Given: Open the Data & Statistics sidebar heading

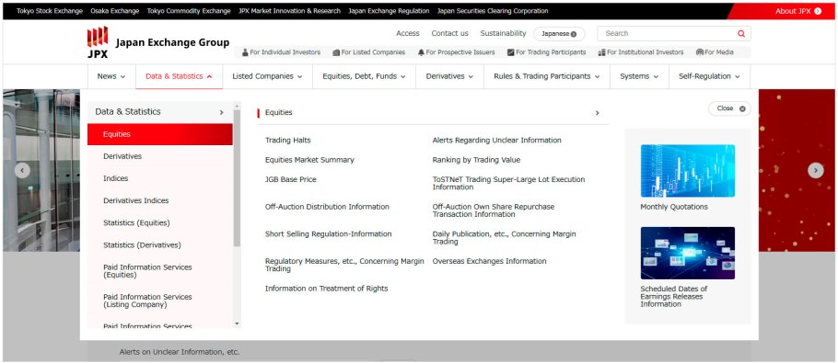Looking at the screenshot, I should (x=160, y=112).
